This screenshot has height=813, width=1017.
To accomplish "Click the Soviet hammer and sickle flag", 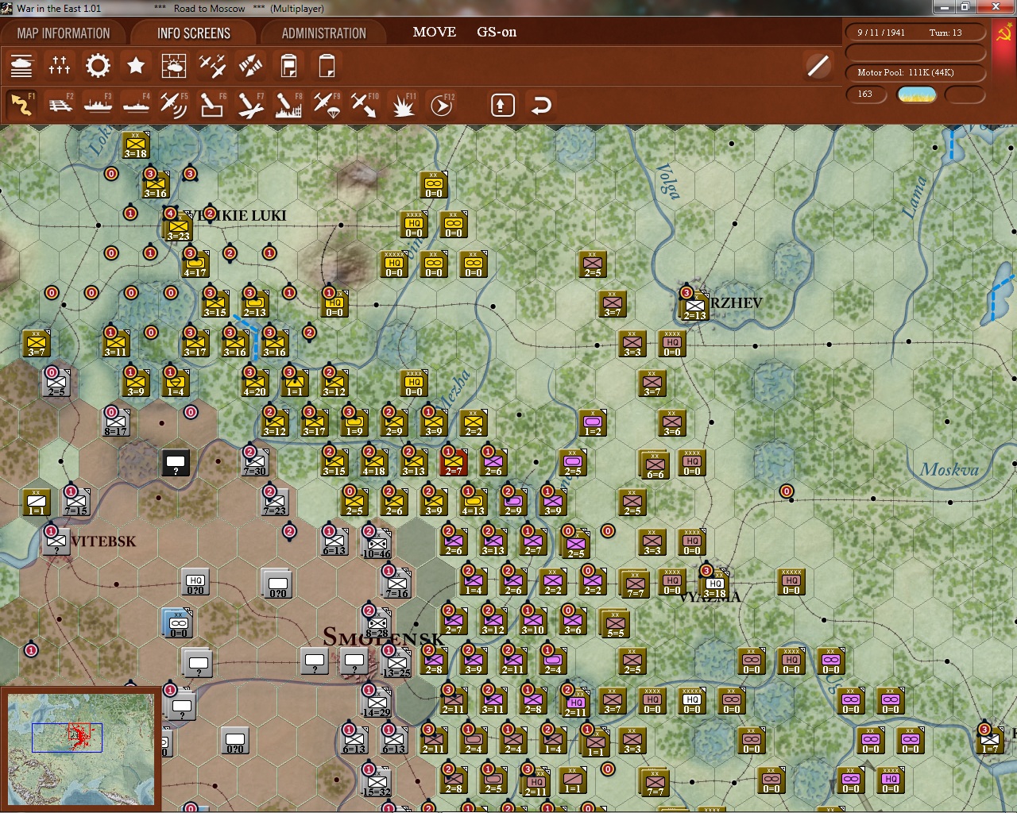I will pyautogui.click(x=1003, y=33).
